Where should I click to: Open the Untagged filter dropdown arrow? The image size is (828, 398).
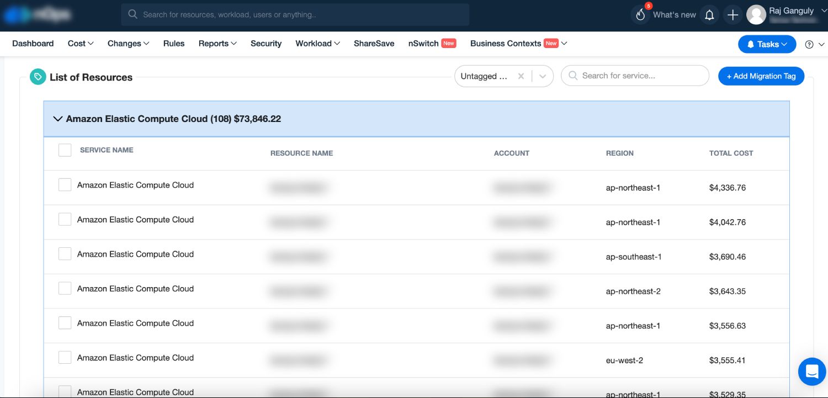(x=543, y=76)
